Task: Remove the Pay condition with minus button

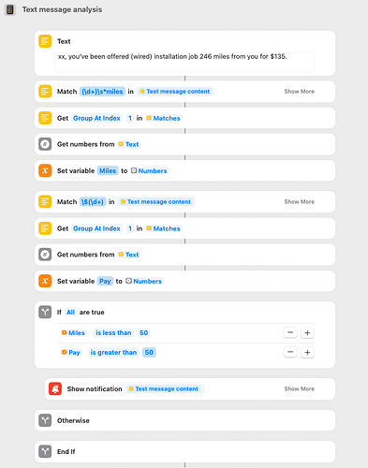Action: pos(290,352)
